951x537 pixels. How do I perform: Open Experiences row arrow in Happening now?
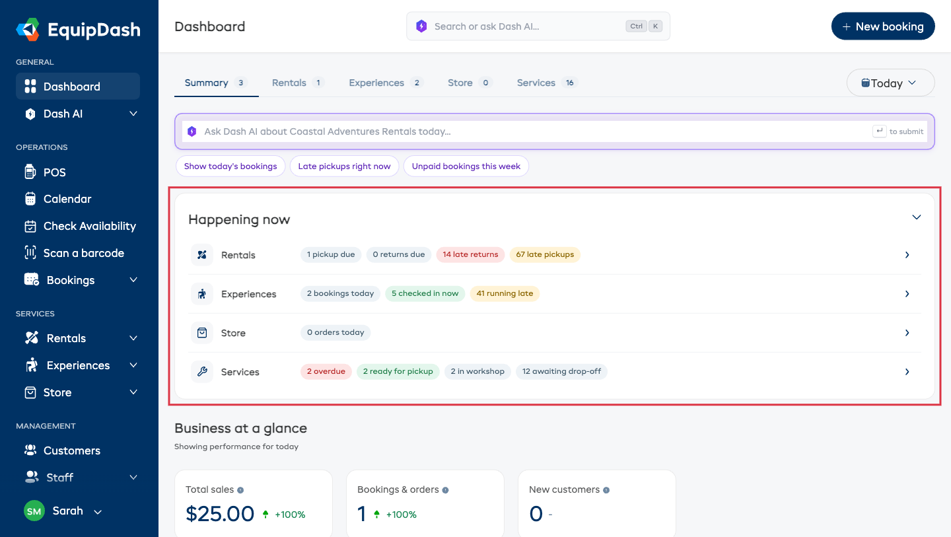[907, 294]
